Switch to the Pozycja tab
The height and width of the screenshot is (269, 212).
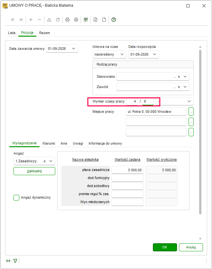(x=27, y=32)
